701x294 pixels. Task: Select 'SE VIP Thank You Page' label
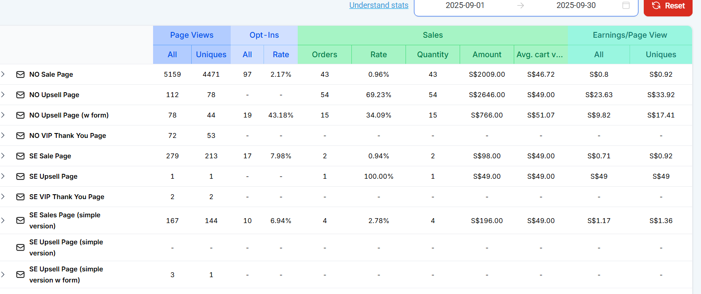67,197
